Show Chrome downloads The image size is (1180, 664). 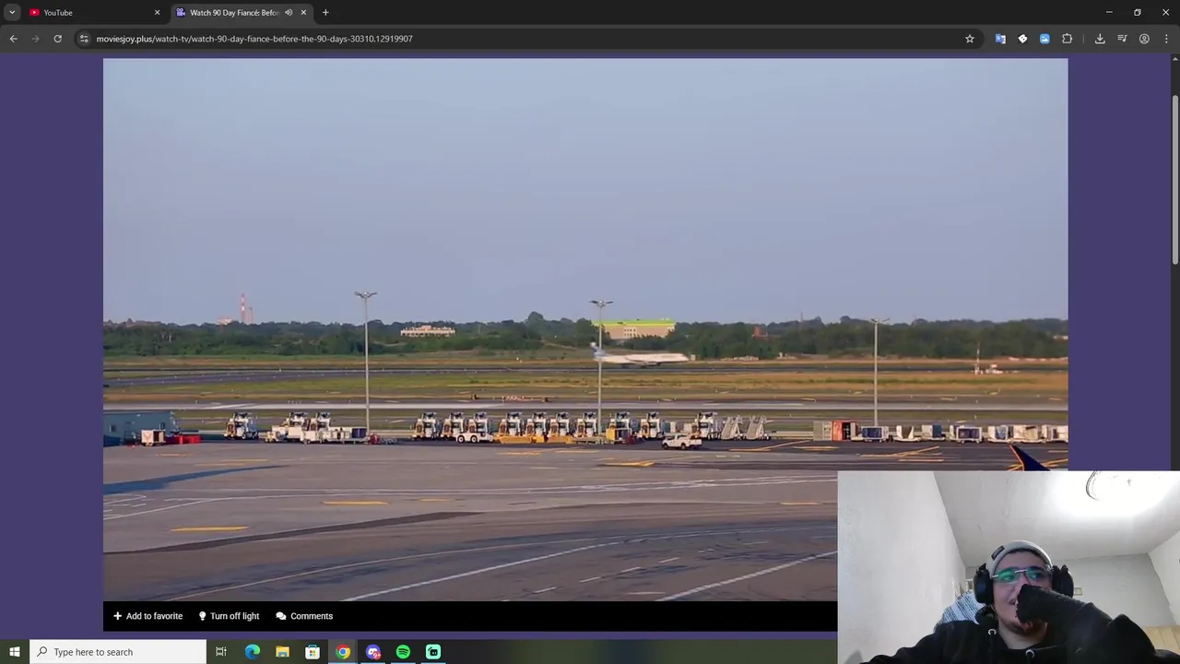click(1100, 39)
